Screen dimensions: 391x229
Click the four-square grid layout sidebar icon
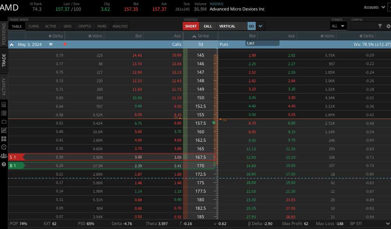click(4, 138)
